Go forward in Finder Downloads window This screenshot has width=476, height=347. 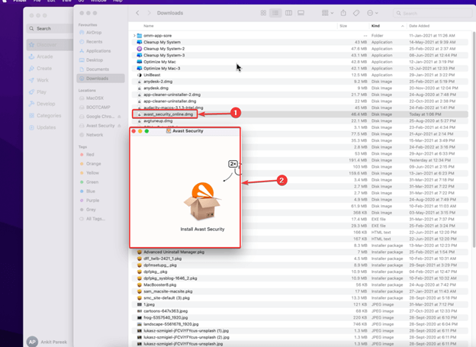pyautogui.click(x=149, y=13)
